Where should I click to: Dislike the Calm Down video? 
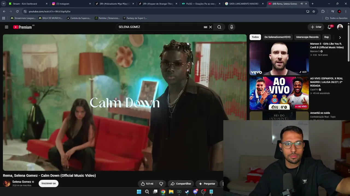pyautogui.click(x=161, y=184)
